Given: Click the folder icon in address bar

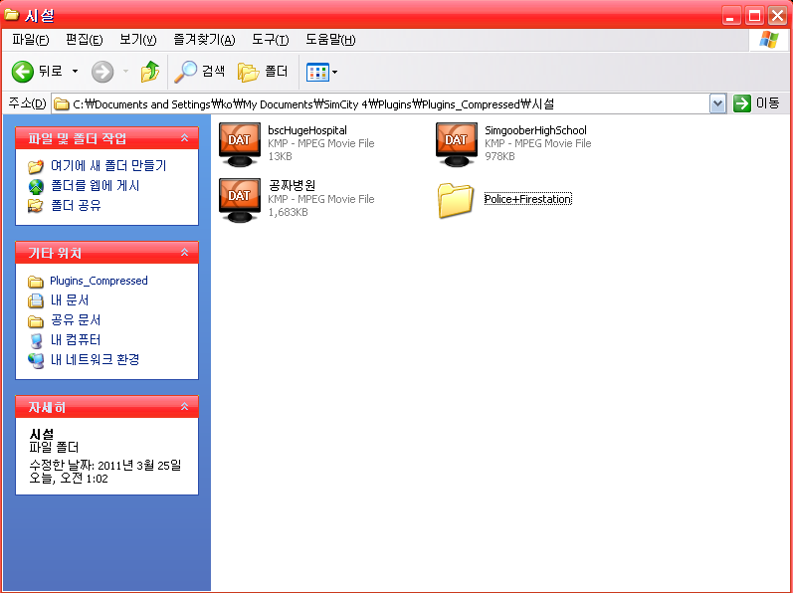Looking at the screenshot, I should 62,104.
